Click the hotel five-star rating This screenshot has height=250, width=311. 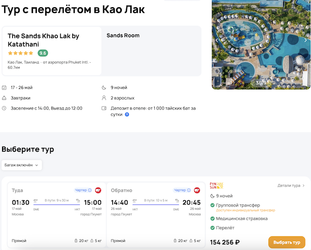(21, 53)
